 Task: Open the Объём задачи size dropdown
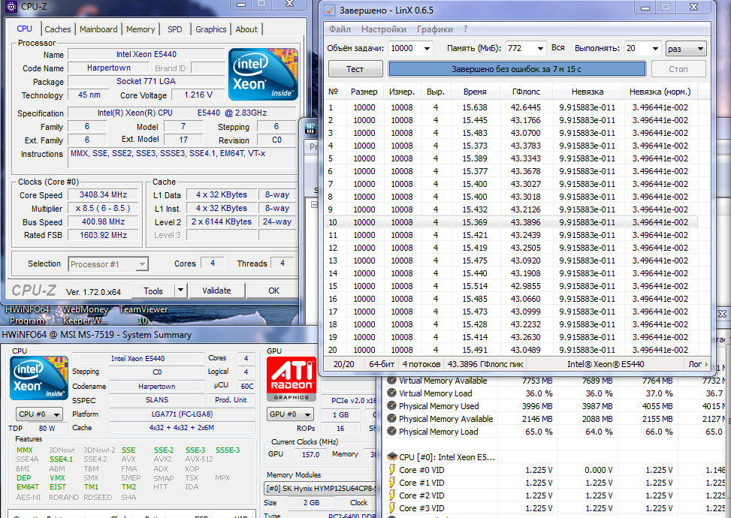(426, 49)
